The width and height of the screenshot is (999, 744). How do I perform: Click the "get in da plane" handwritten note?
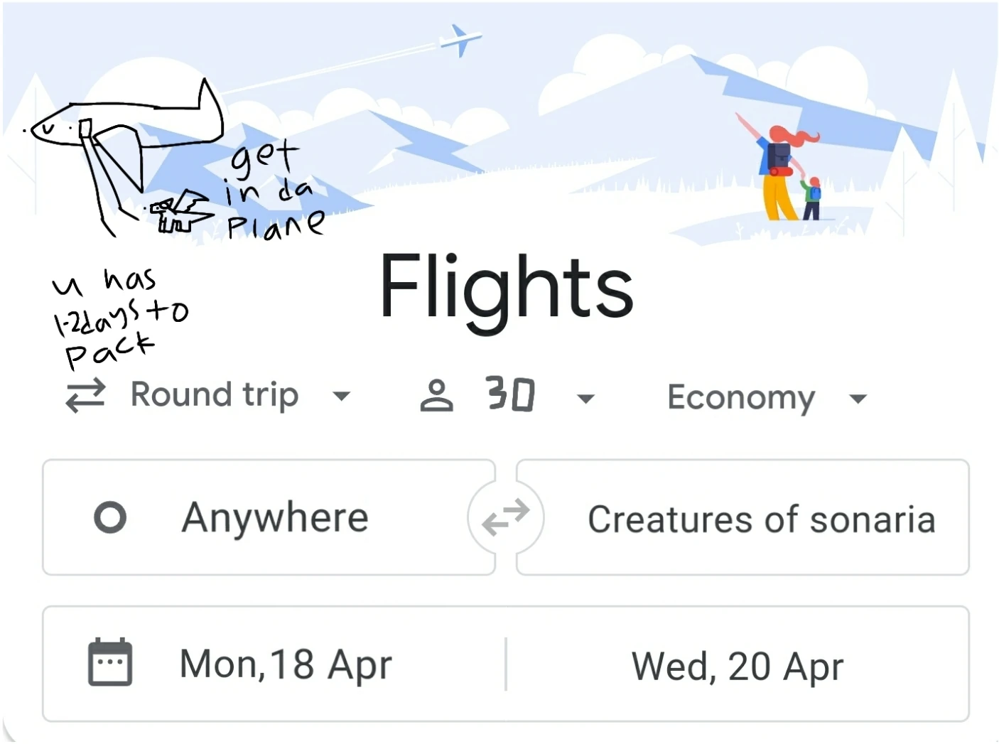coord(274,192)
